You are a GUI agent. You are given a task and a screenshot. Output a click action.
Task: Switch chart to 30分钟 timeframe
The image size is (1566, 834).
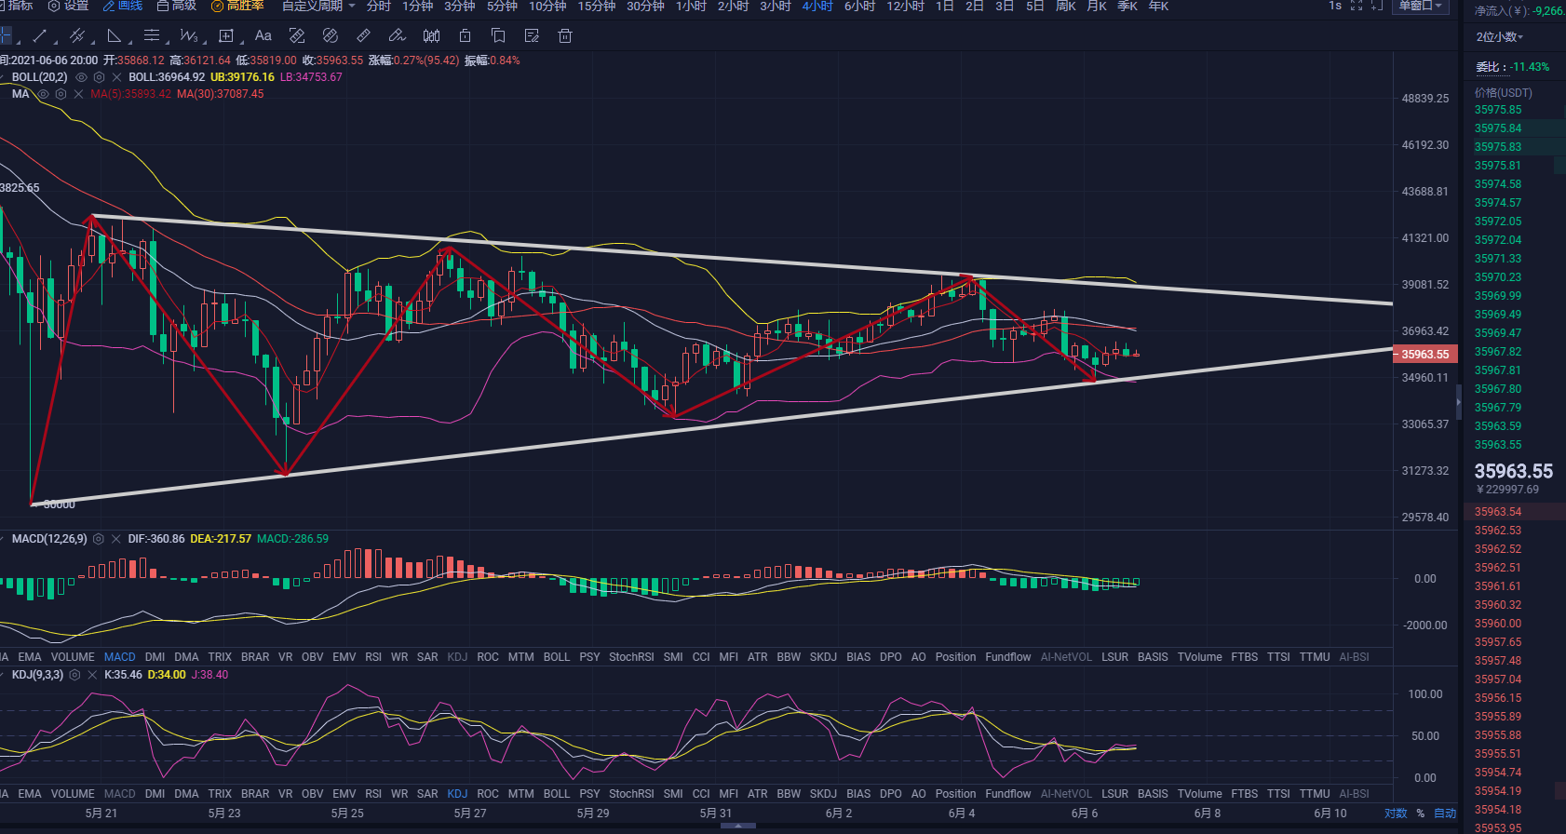tap(645, 6)
